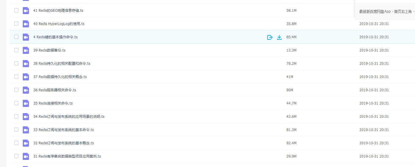Open file 39 Redis数据备份.ts
This screenshot has height=167, width=415.
pos(49,50)
